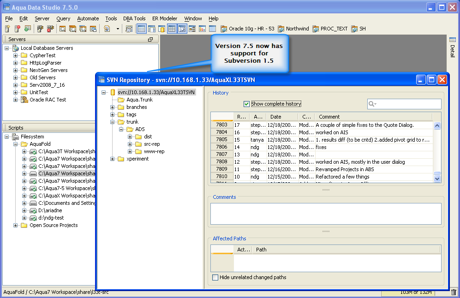
Task: Restore the Servers panel using its header icon
Action: tap(150, 39)
